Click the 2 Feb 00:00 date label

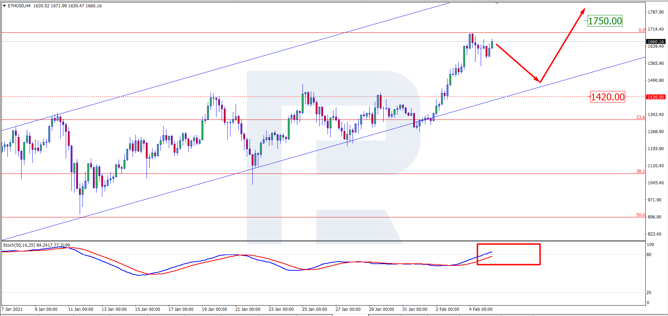(447, 309)
